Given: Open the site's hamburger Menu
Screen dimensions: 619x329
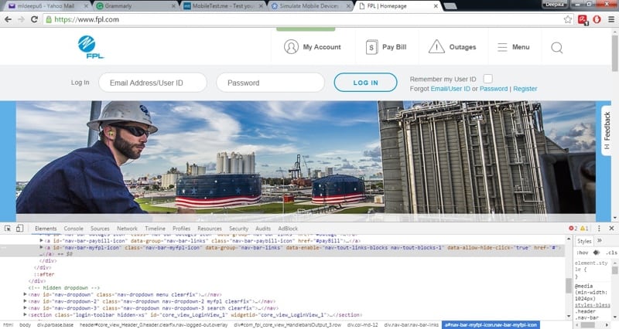Looking at the screenshot, I should pyautogui.click(x=503, y=47).
